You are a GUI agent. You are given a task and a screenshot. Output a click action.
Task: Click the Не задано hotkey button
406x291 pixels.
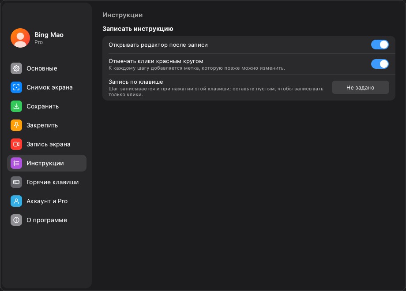click(x=361, y=87)
